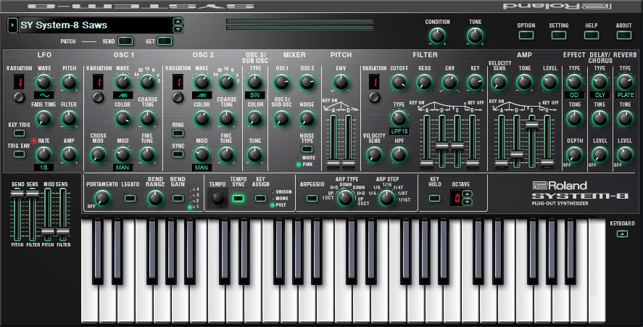The image size is (643, 327).
Task: Toggle the LEGATO button
Action: click(x=130, y=198)
